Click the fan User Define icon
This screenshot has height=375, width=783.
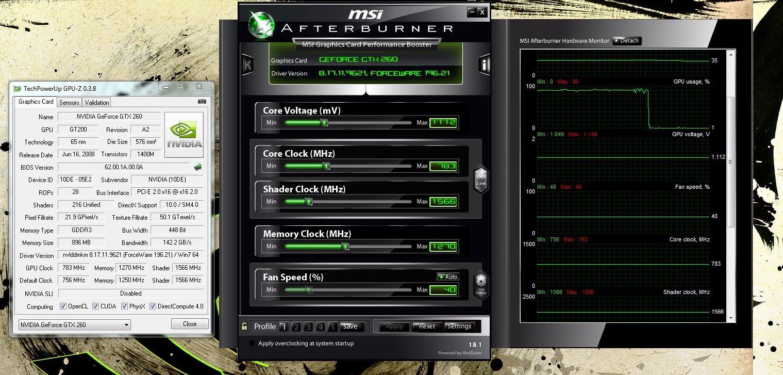[x=480, y=285]
